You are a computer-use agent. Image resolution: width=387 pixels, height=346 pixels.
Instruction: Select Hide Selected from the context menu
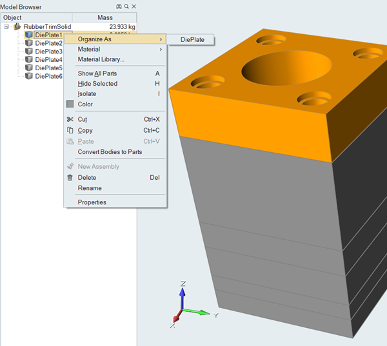point(97,84)
